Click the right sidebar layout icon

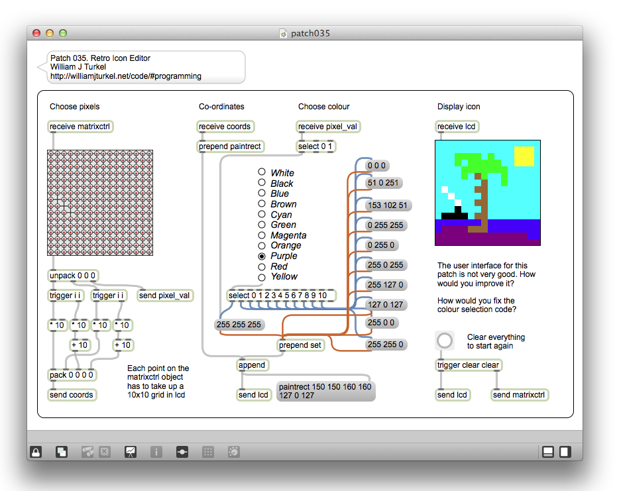(x=565, y=452)
